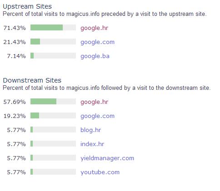
Task: Open the downstream google.com link
Action: pos(97,116)
